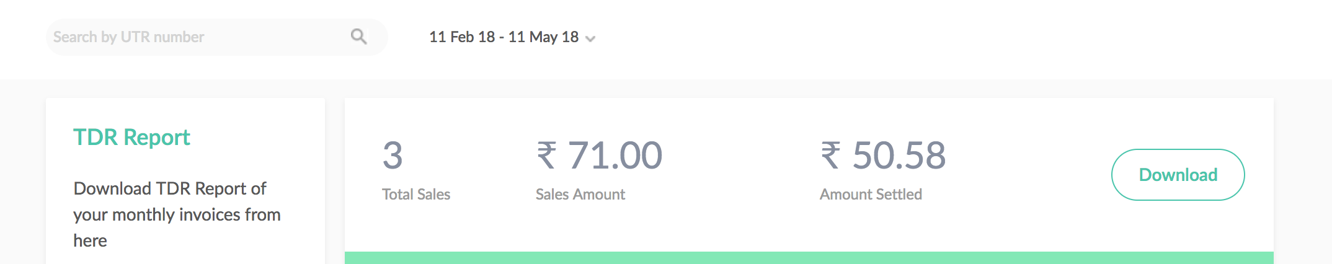Image resolution: width=1332 pixels, height=264 pixels.
Task: Focus the Search by UTR number field
Action: pos(216,37)
